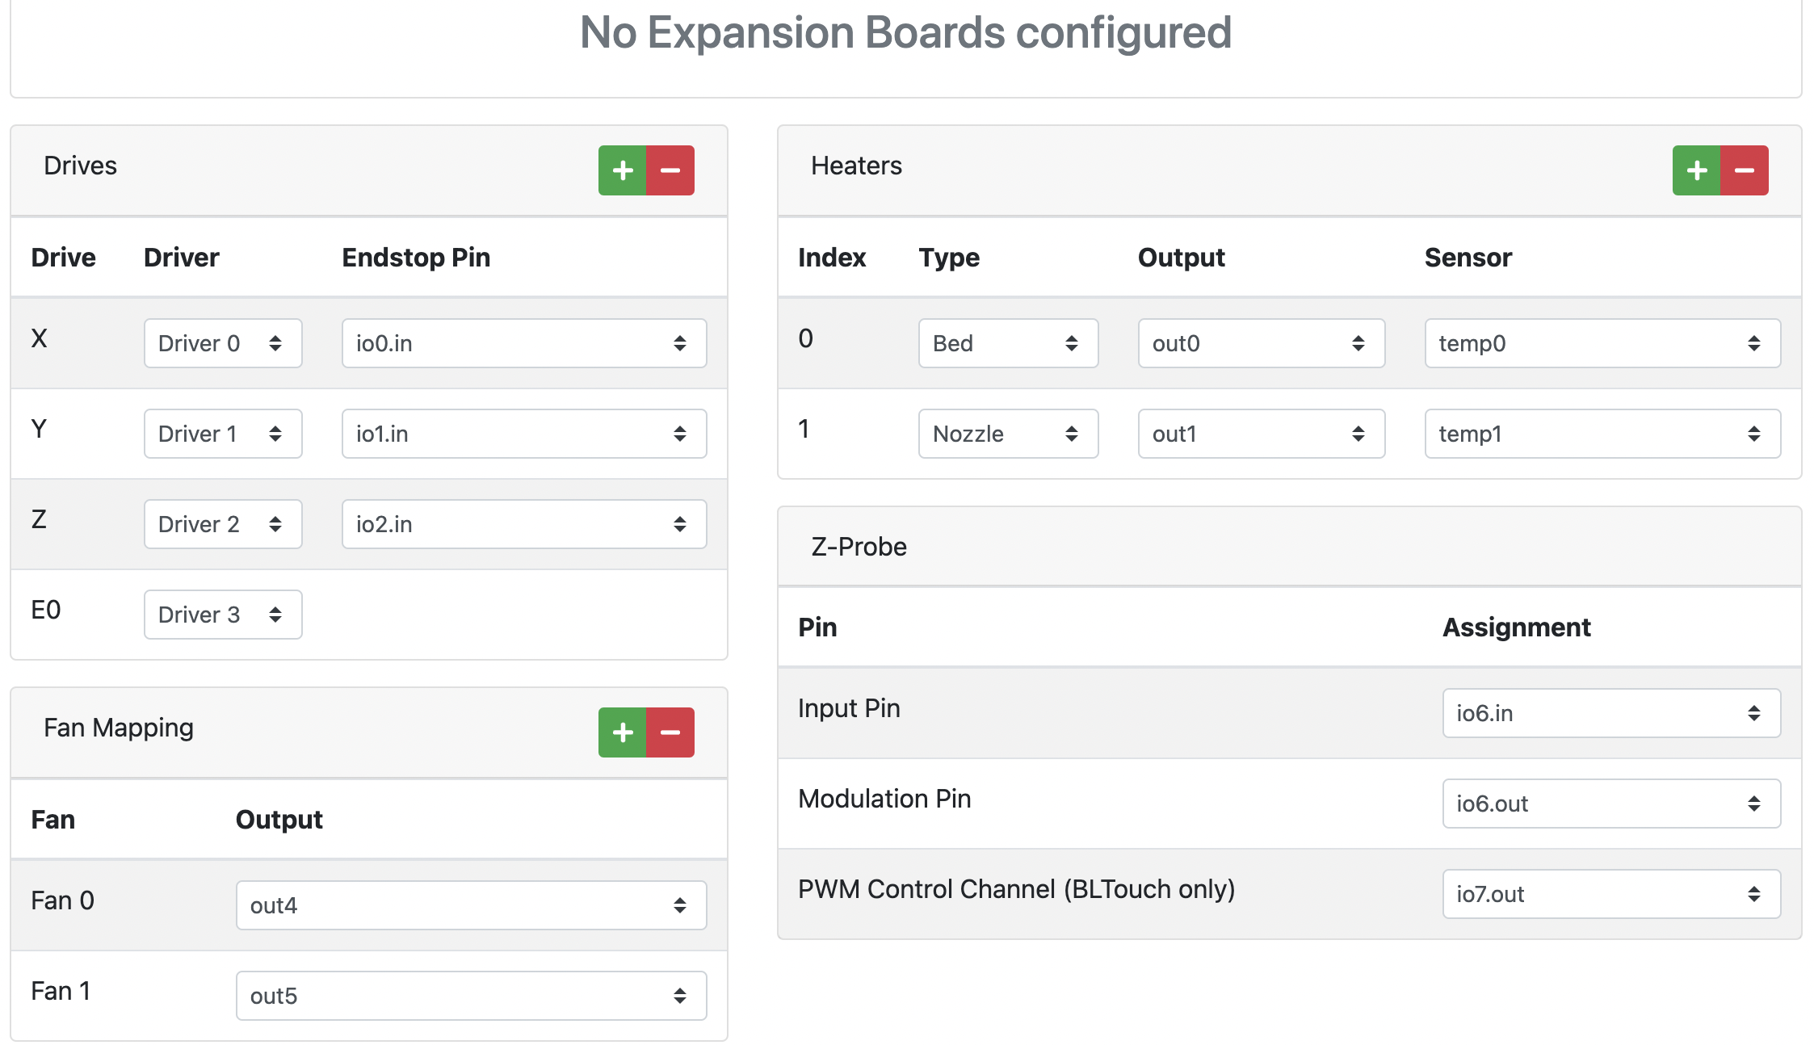Add a heater using the green plus icon

(x=1696, y=170)
